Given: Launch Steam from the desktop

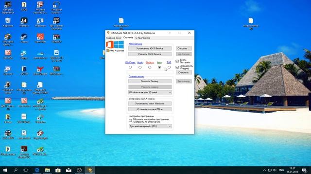Looking at the screenshot, I should click(24, 38).
